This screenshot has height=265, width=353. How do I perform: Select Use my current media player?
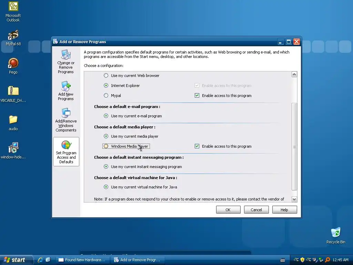coord(131,136)
